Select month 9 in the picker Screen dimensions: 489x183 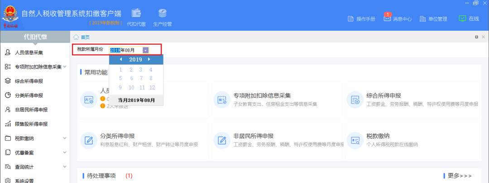[x=121, y=88]
